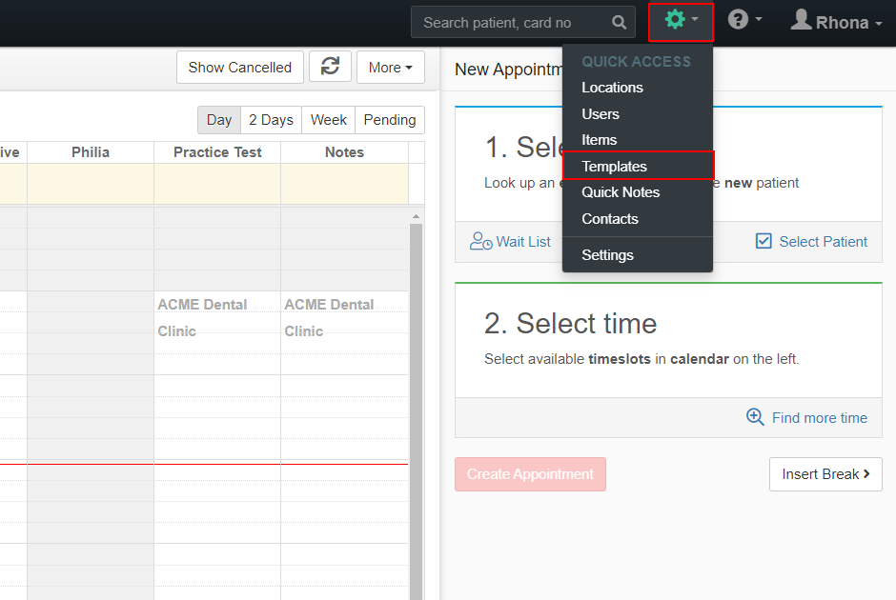Click the calendar vertical scrollbar

click(416, 411)
